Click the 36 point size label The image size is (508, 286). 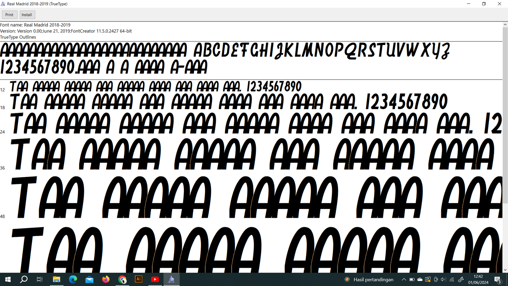(x=2, y=168)
